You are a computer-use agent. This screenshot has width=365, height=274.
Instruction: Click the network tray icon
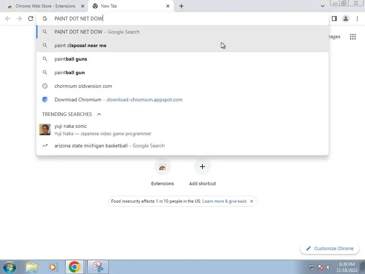click(x=312, y=267)
